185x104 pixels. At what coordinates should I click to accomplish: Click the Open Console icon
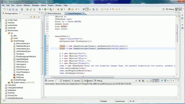(x=171, y=81)
